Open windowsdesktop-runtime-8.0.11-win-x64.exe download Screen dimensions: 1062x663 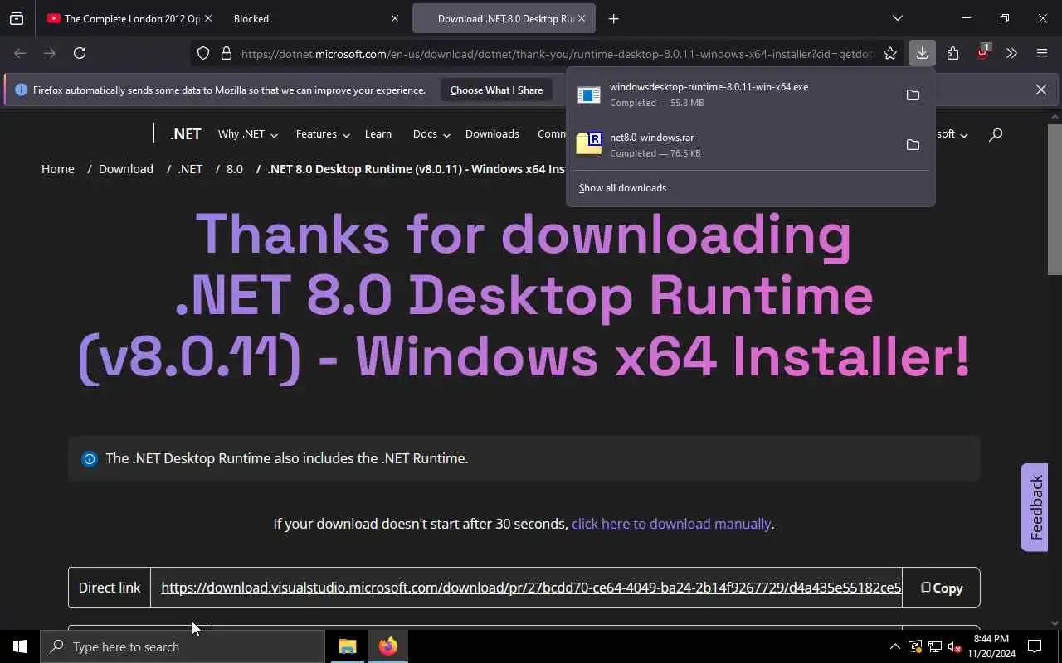click(x=734, y=94)
